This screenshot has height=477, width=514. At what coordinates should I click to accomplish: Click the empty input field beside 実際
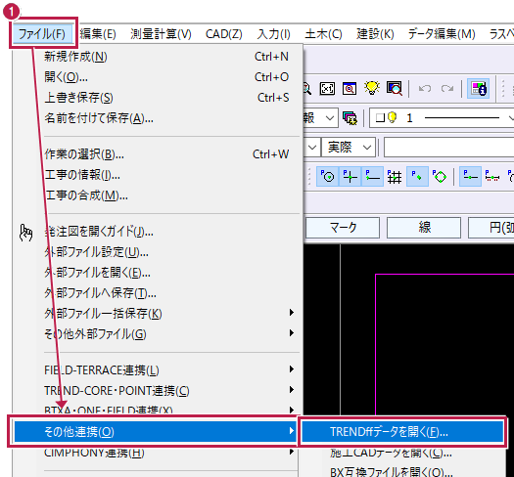tap(448, 148)
